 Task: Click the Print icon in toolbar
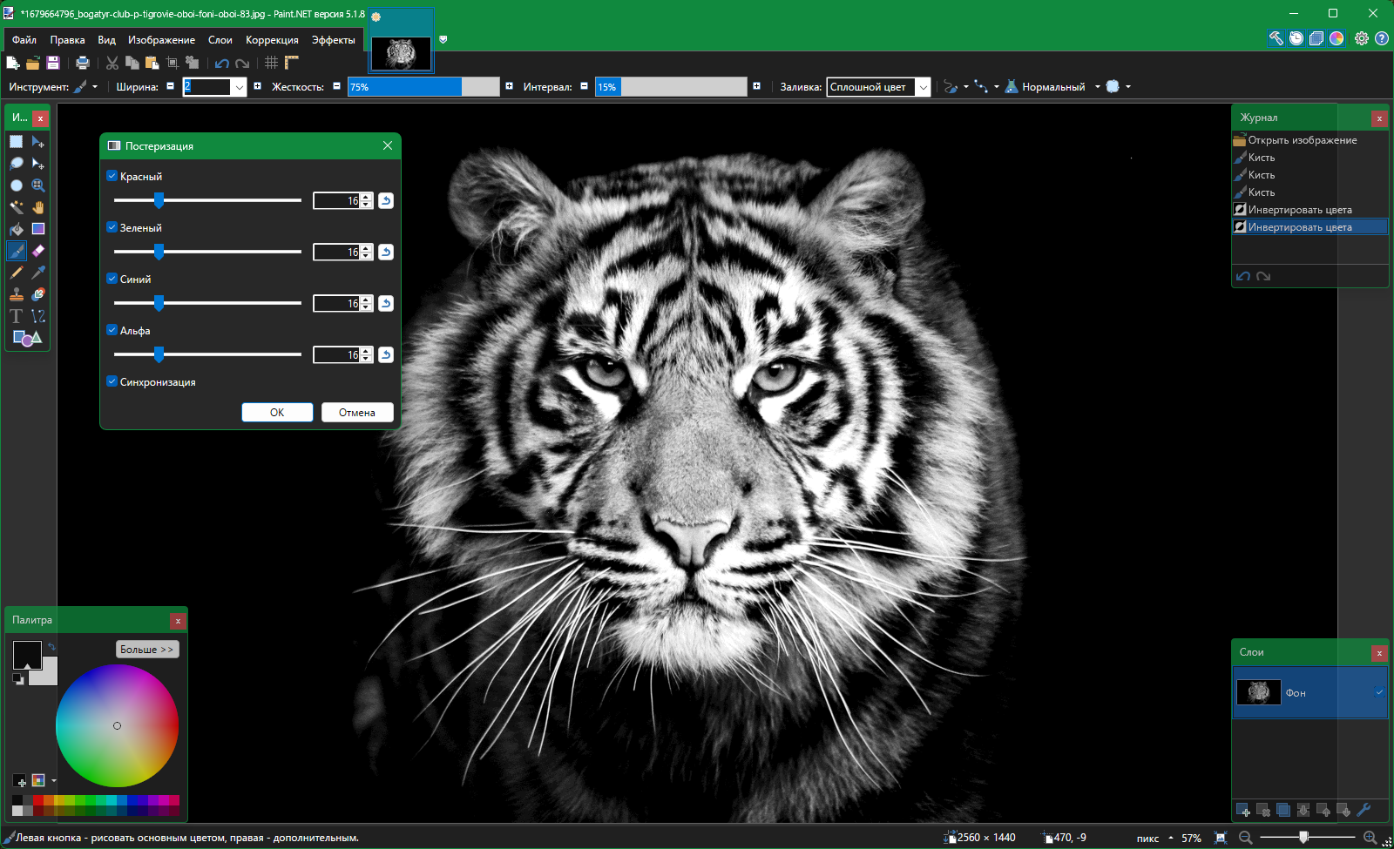point(83,63)
